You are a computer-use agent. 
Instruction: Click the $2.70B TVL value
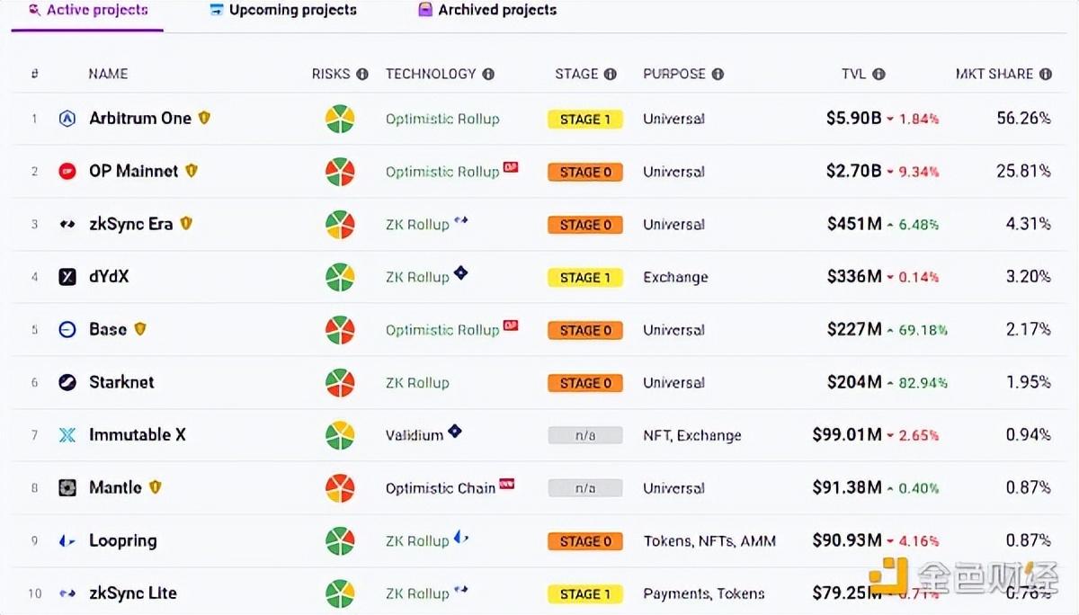click(853, 171)
